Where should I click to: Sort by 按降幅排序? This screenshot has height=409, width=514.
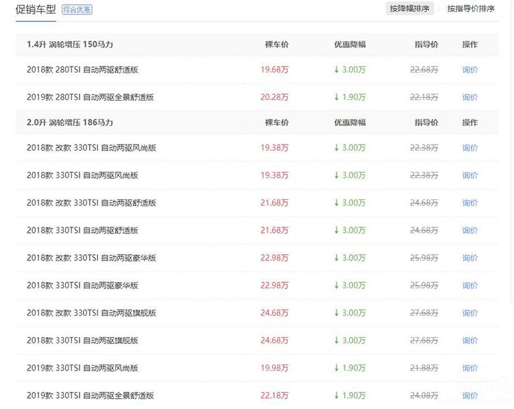click(409, 8)
